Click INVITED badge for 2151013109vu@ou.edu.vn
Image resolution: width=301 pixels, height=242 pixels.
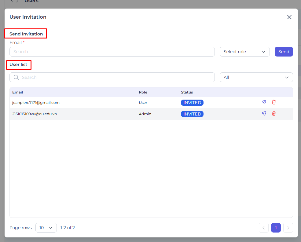point(192,114)
